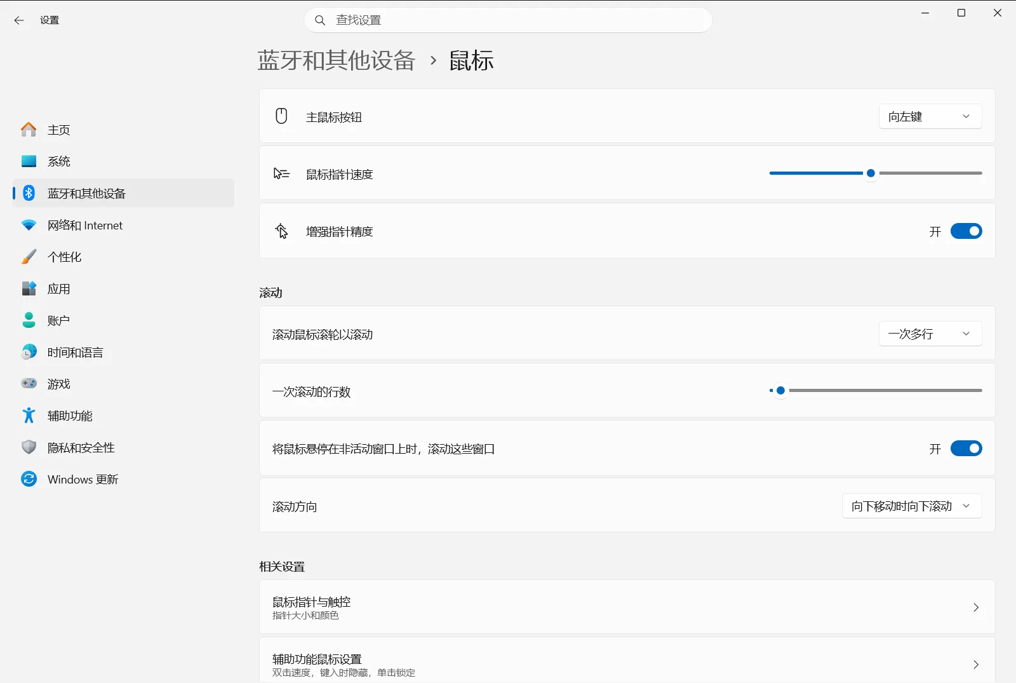Screen dimensions: 1016x683
Task: Click the 鼠标 page title
Action: tap(471, 61)
